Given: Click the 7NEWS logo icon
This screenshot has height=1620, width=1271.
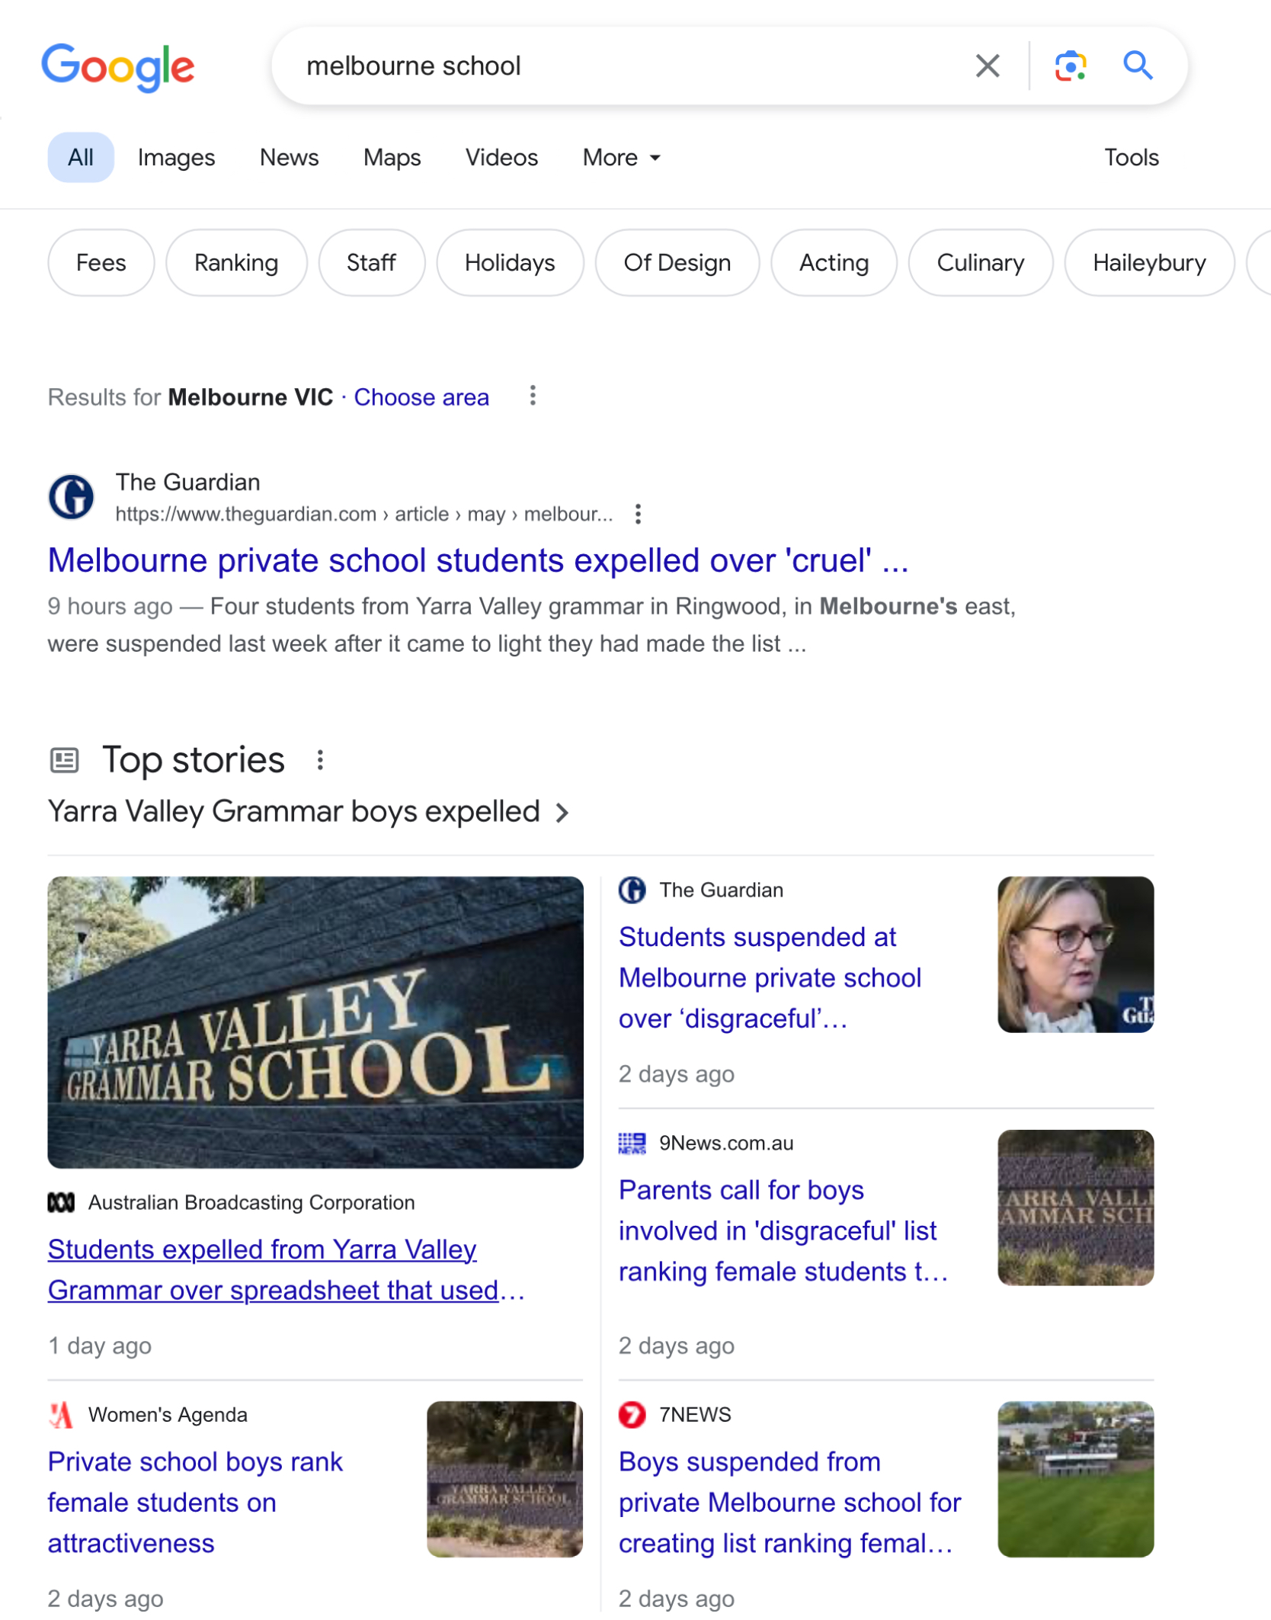Looking at the screenshot, I should click(x=632, y=1415).
